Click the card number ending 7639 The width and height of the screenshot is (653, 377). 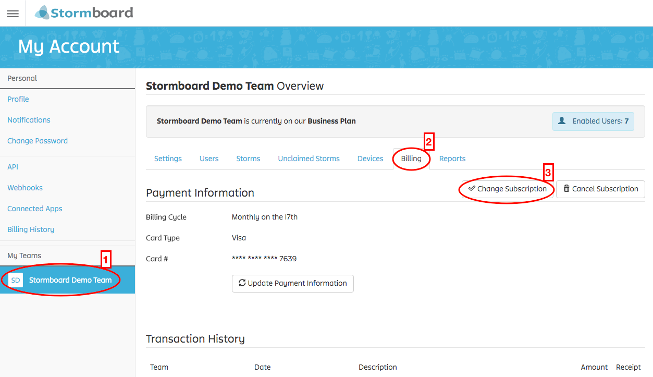coord(264,259)
